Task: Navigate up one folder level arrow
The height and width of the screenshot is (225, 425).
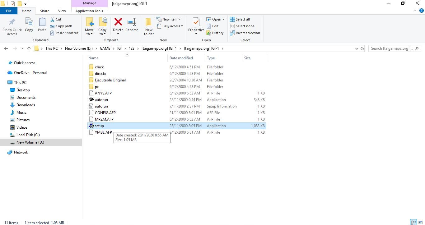Action: coord(29,48)
